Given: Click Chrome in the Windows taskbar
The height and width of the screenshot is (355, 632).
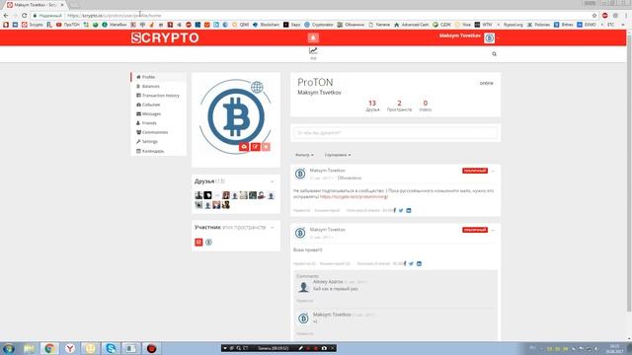Looking at the screenshot, I should 49,348.
